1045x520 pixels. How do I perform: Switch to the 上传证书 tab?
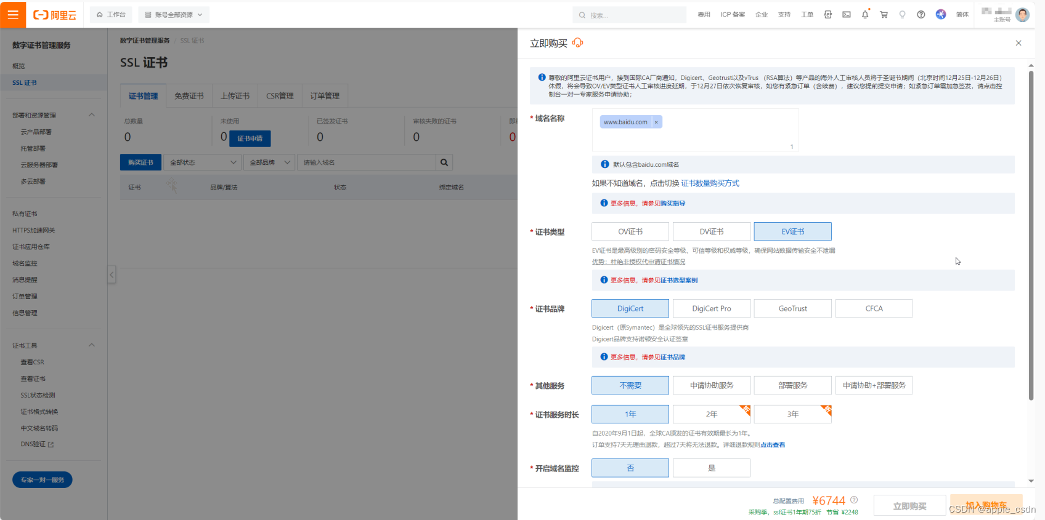(235, 96)
